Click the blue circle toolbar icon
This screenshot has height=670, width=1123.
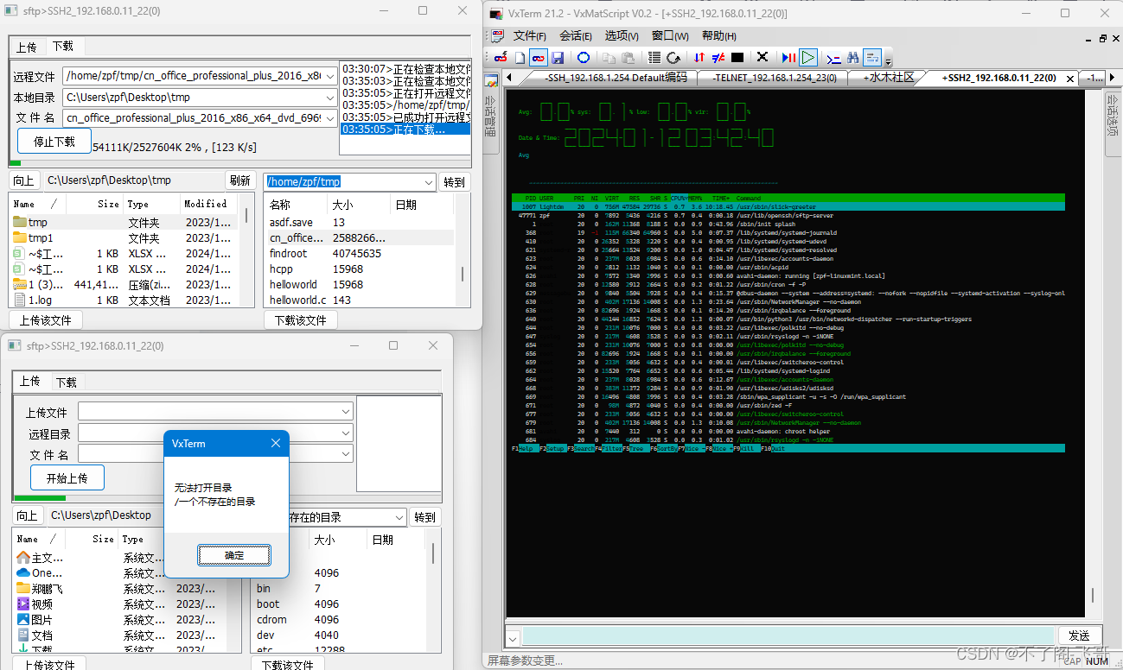click(584, 58)
